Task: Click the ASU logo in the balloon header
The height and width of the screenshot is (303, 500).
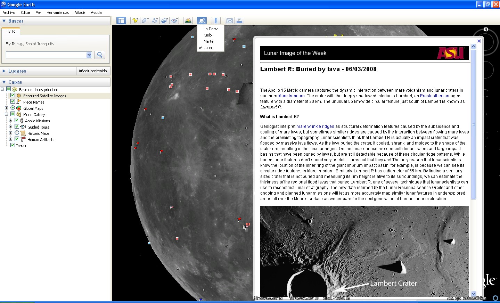Action: [451, 53]
